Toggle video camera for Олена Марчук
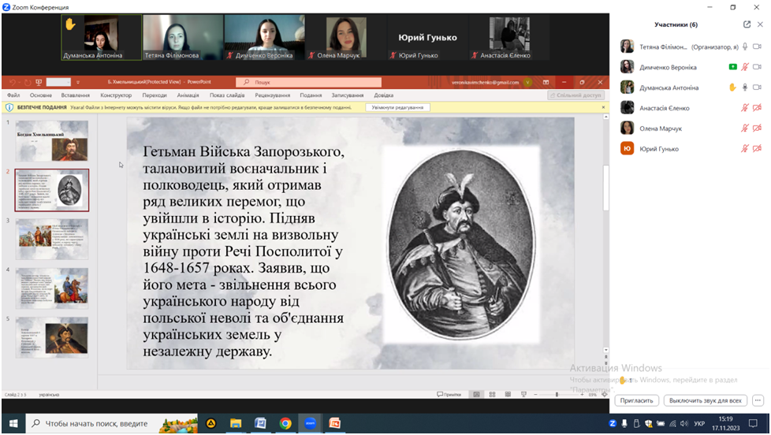Viewport: 771px width, 435px height. coord(757,128)
